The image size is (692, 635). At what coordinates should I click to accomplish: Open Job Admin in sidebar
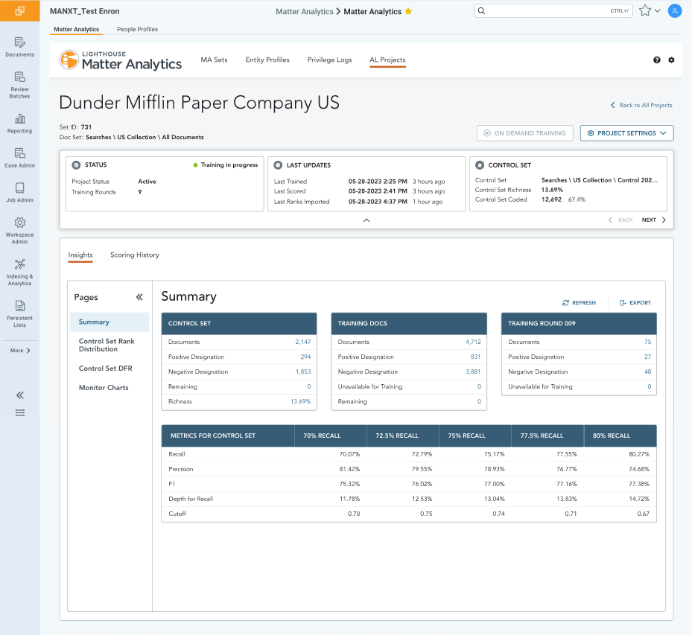point(20,192)
